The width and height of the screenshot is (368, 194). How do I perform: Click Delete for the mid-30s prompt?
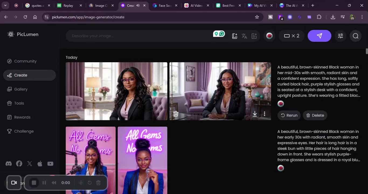click(x=315, y=115)
